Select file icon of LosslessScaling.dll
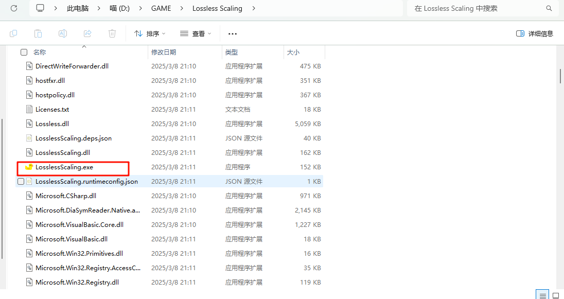564x299 pixels. tap(29, 152)
